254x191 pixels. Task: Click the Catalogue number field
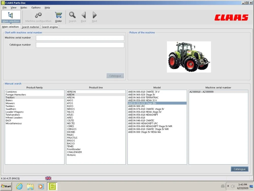coord(80,45)
